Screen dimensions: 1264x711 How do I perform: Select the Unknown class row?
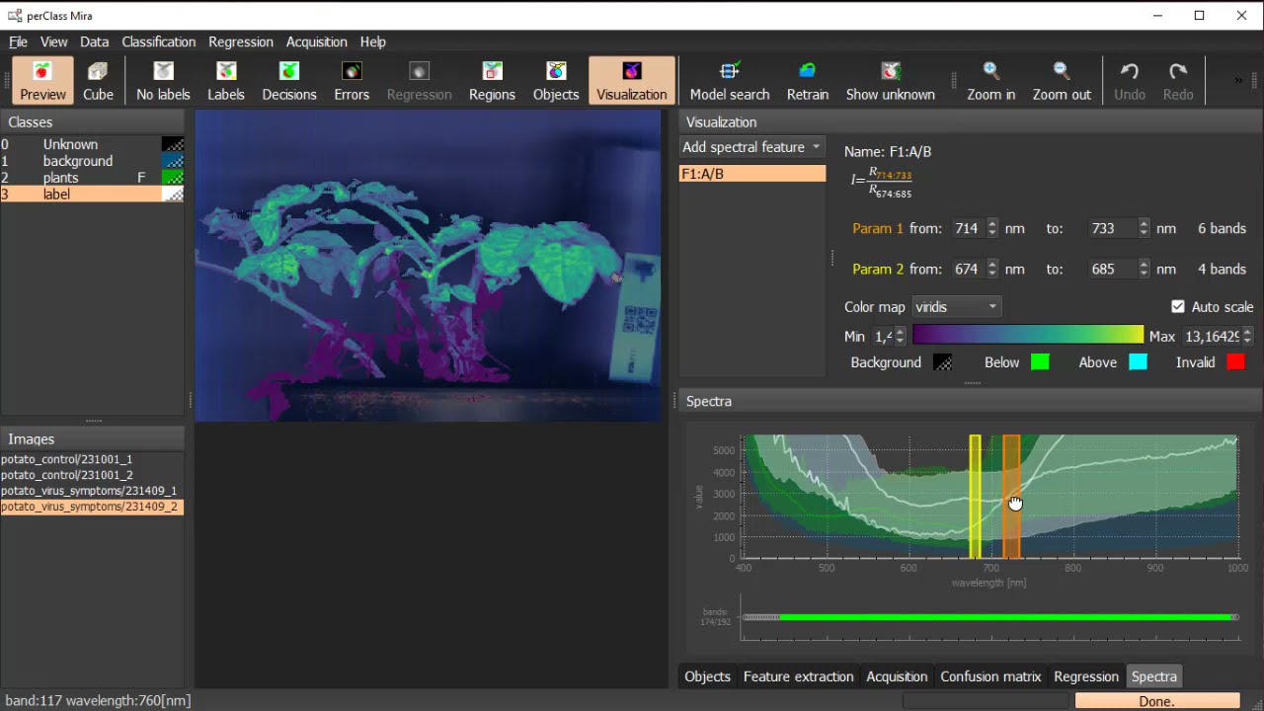tap(92, 144)
